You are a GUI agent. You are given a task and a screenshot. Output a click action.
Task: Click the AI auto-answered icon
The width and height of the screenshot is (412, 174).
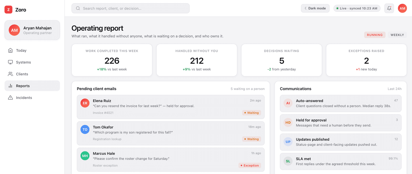[288, 103]
